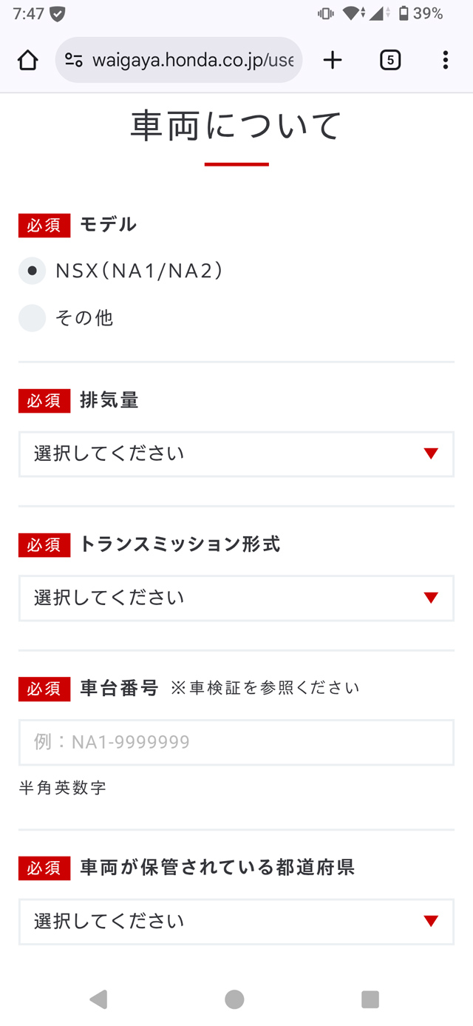Viewport: 473px width, 1026px height.
Task: Select the NSX（NA1/NA2）model radio button
Action: tap(31, 271)
